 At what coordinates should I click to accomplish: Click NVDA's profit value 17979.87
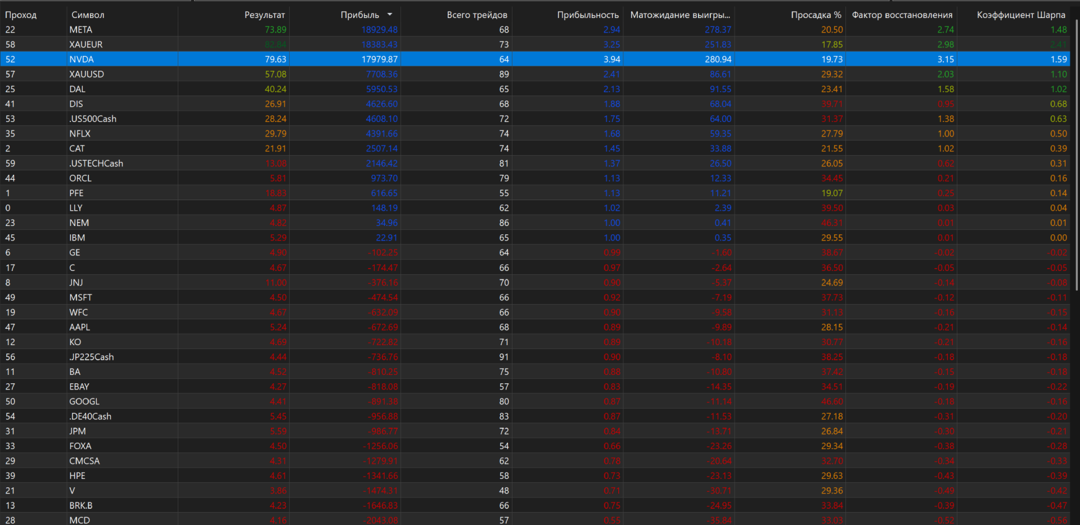380,59
